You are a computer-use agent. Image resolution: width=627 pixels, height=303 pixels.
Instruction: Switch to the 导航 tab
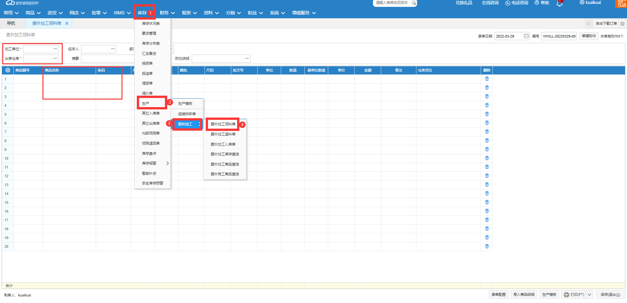click(11, 24)
